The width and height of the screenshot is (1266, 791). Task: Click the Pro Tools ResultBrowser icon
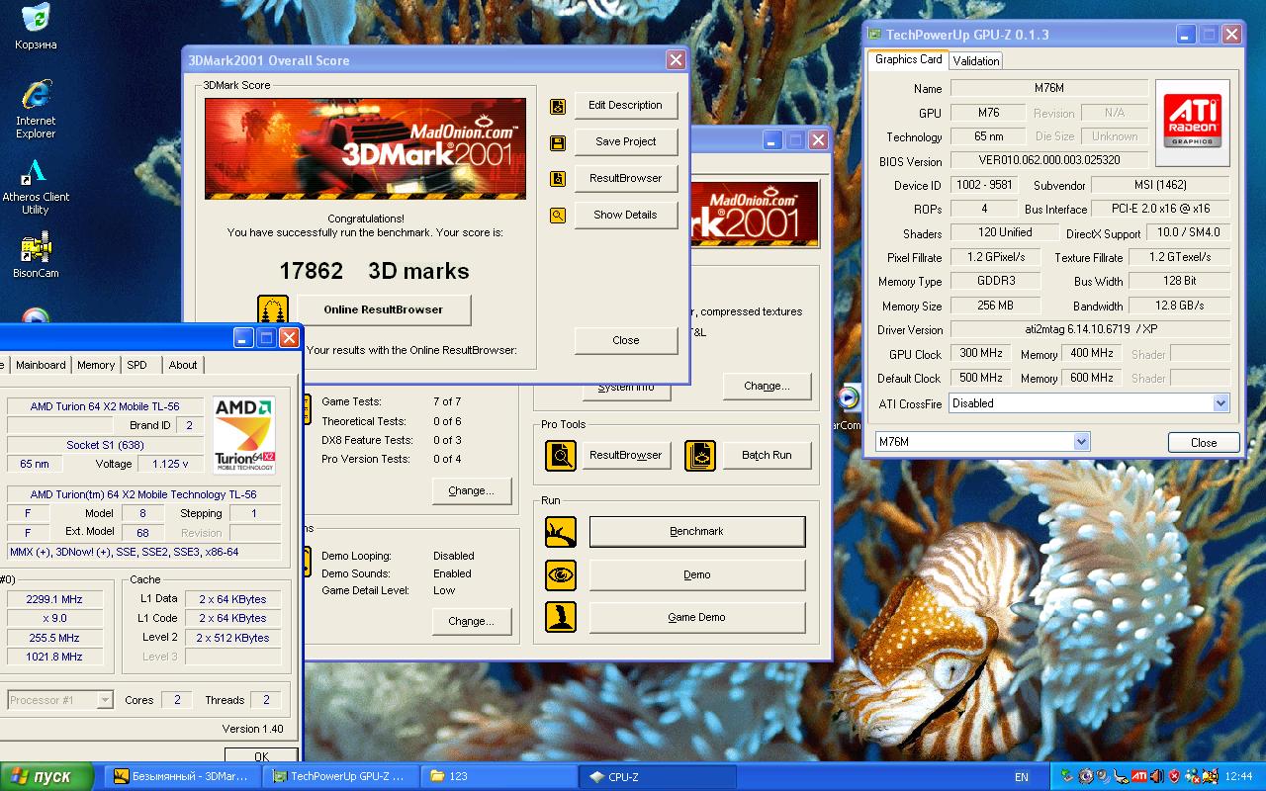pos(561,455)
